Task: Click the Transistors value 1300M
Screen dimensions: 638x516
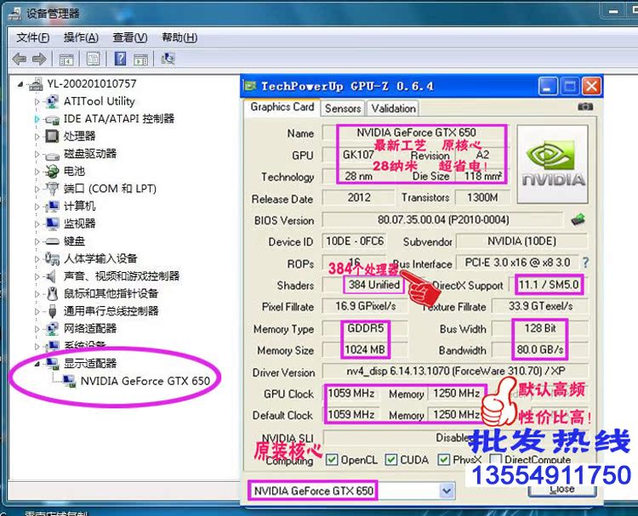Action: [482, 197]
